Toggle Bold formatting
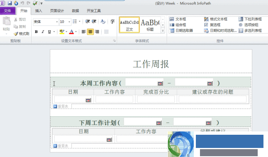This screenshot has width=268, height=157. click(36, 32)
